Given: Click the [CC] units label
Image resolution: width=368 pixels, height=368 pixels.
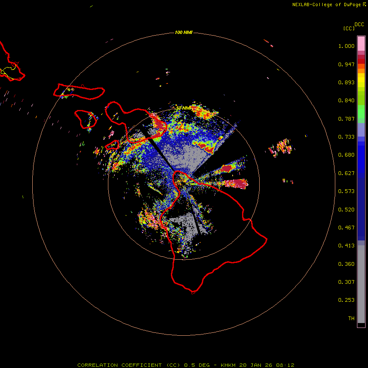Looking at the screenshot, I should click(x=349, y=28).
